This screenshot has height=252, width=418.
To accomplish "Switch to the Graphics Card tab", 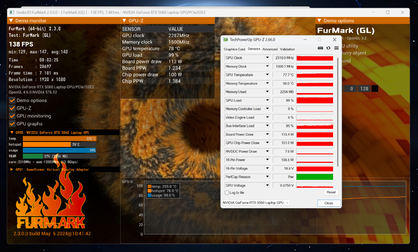I will coord(234,49).
